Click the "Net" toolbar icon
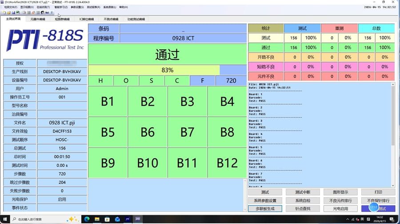Screen dimensions: 400x224 point(47,12)
